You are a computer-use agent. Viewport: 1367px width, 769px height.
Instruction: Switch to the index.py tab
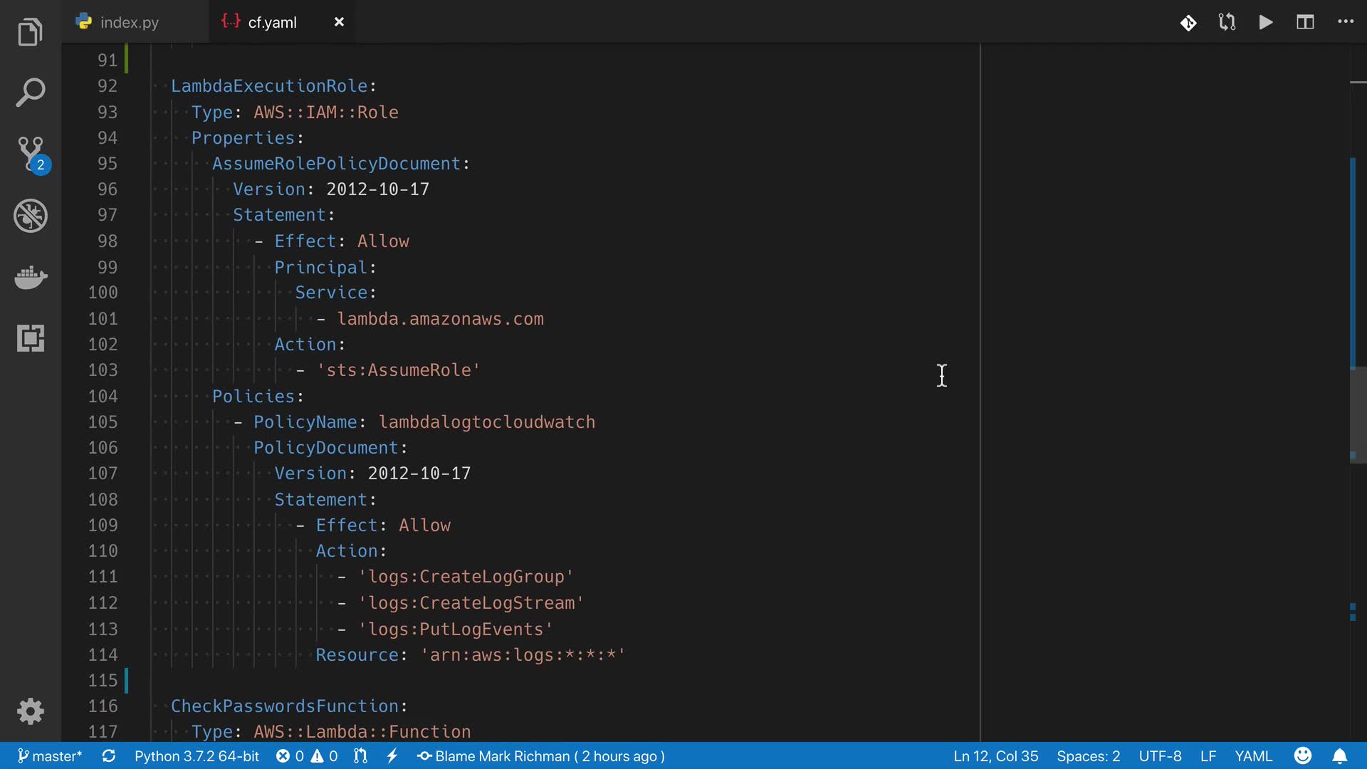tap(128, 22)
